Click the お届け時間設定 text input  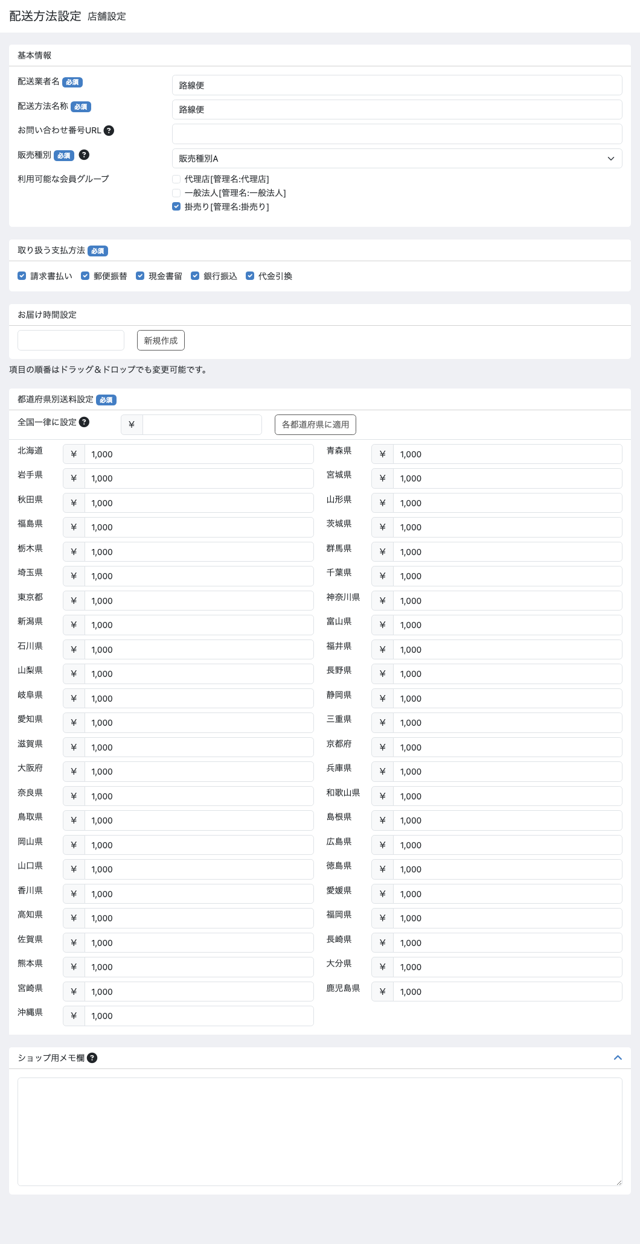click(x=71, y=340)
